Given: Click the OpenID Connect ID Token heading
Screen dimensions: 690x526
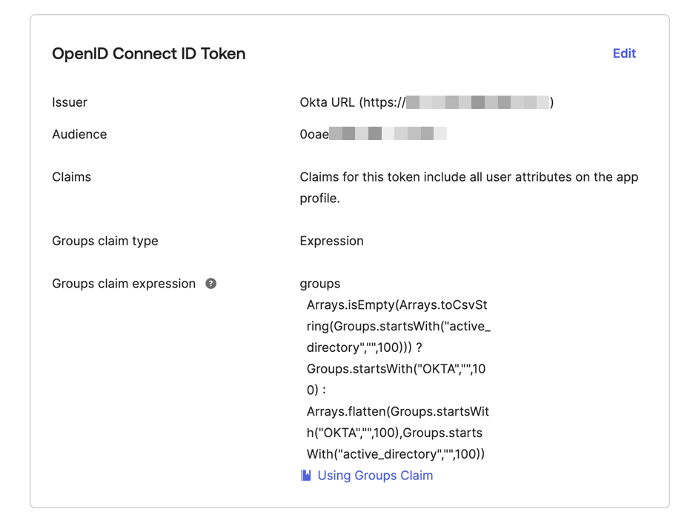Looking at the screenshot, I should [148, 53].
